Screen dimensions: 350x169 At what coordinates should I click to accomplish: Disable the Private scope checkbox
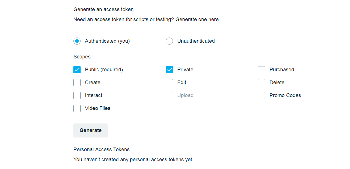click(169, 70)
